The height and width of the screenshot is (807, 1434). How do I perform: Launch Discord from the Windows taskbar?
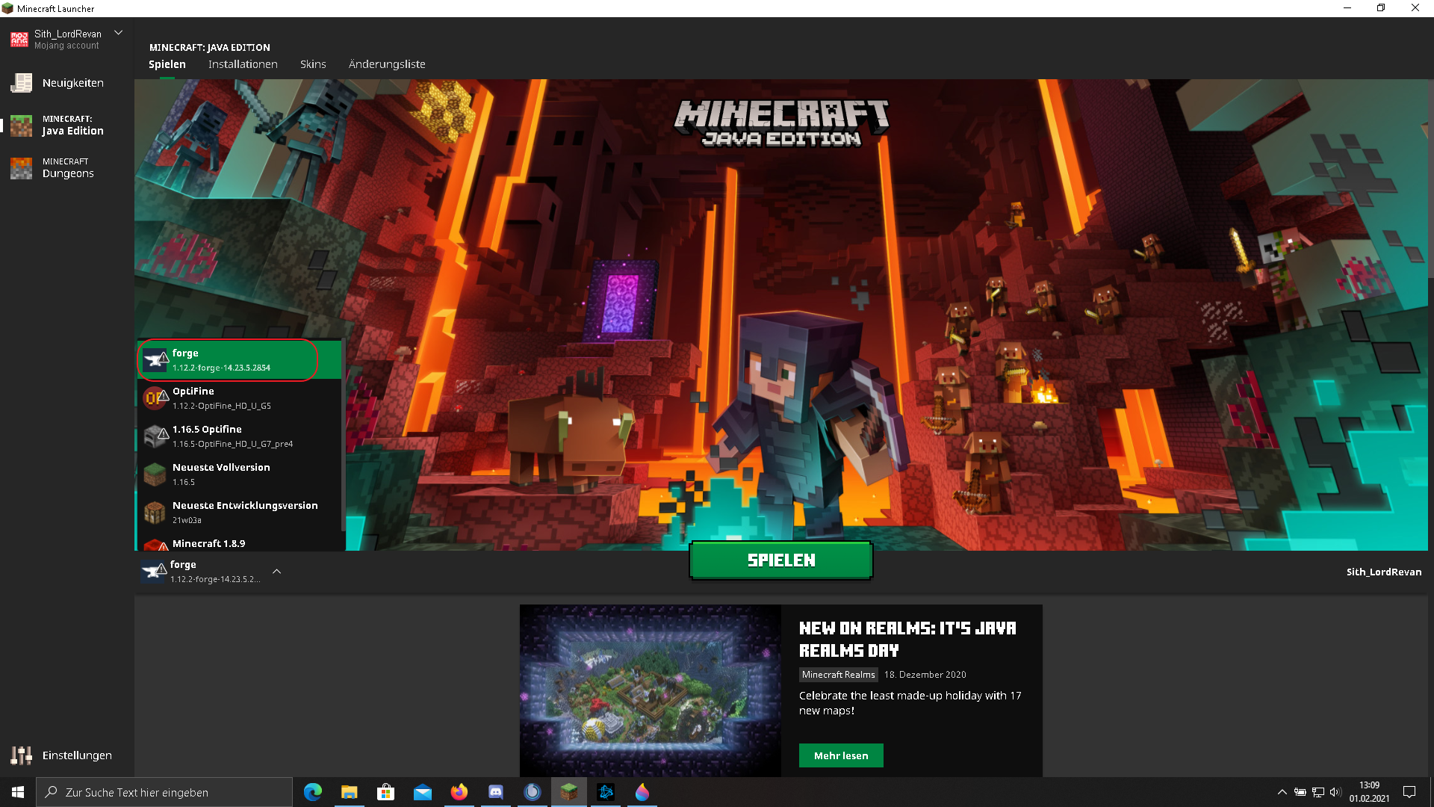pyautogui.click(x=495, y=792)
